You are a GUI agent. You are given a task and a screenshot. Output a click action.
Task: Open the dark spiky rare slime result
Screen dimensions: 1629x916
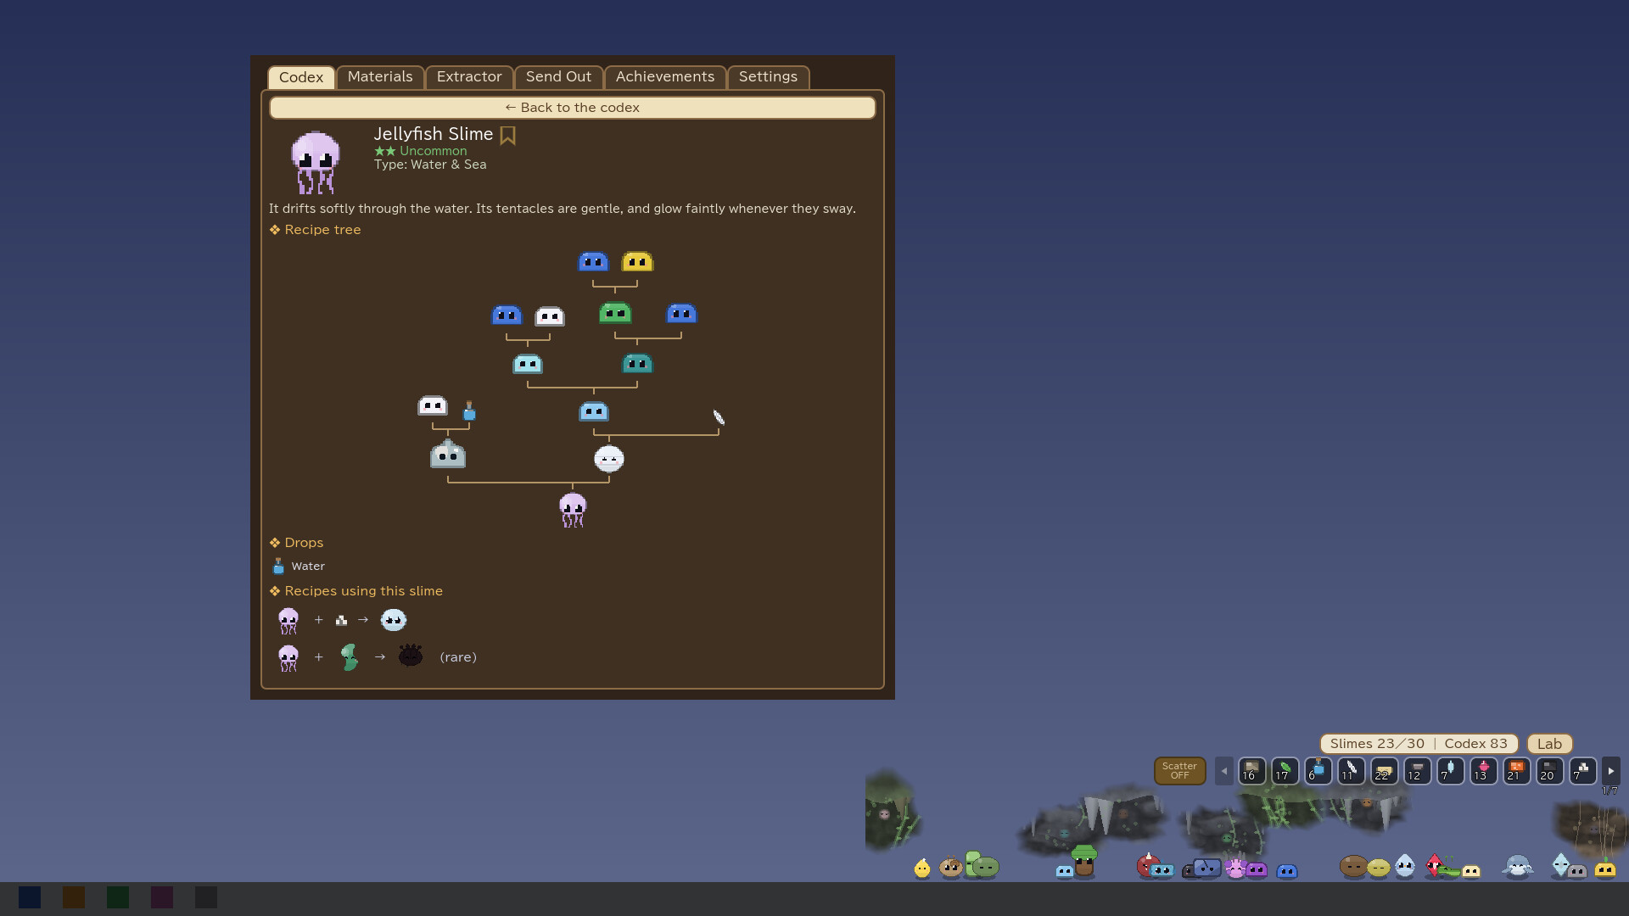411,656
